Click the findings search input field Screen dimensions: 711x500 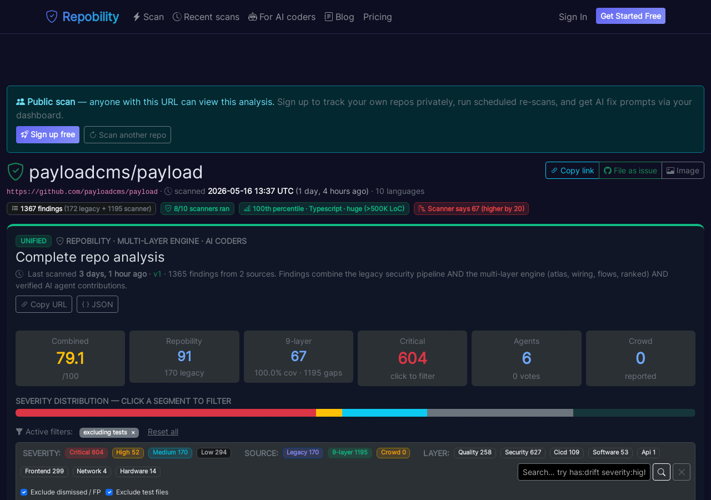pyautogui.click(x=584, y=472)
